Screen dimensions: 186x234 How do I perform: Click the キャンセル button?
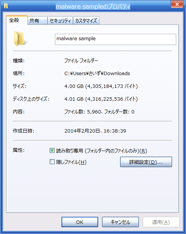tap(120, 222)
